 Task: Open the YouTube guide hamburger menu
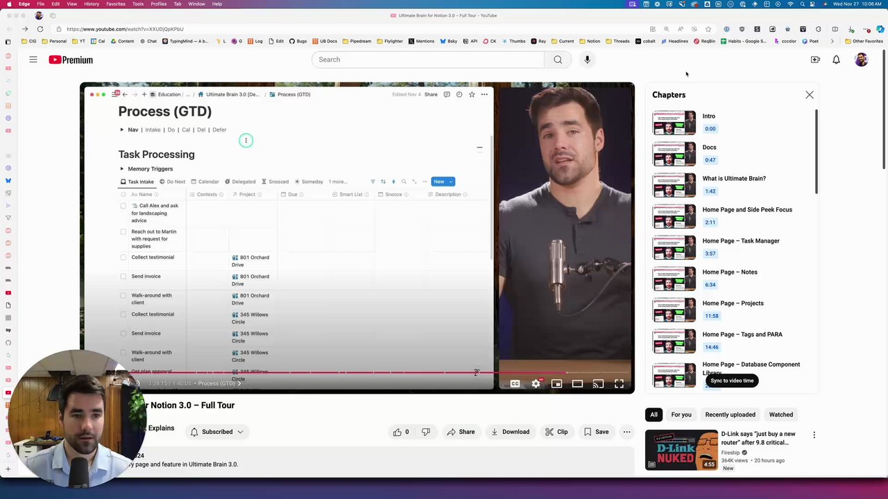pos(33,60)
